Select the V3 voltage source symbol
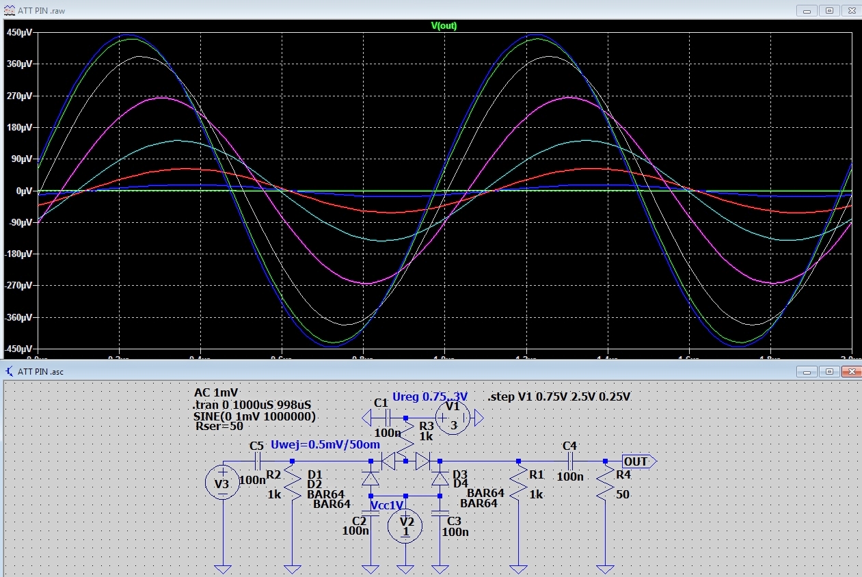The image size is (862, 577). 222,483
